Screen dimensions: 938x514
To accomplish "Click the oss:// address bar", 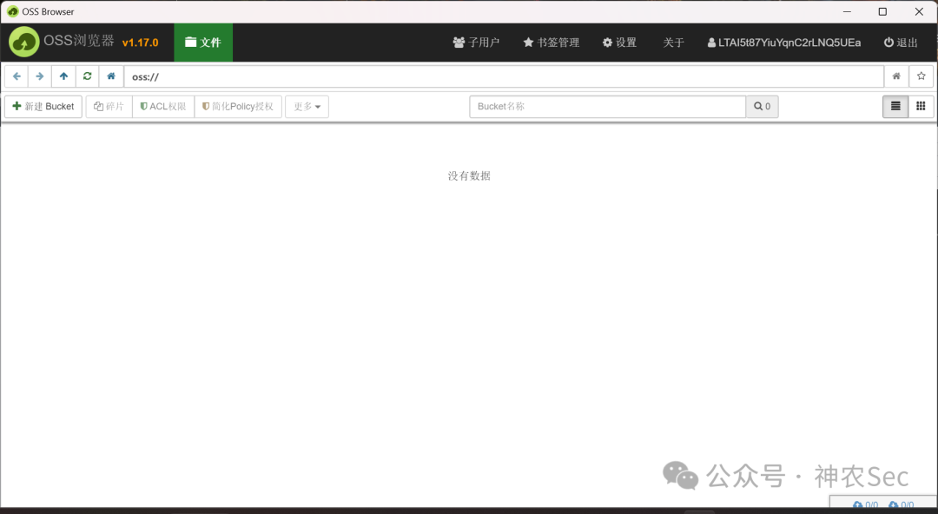I will point(504,76).
